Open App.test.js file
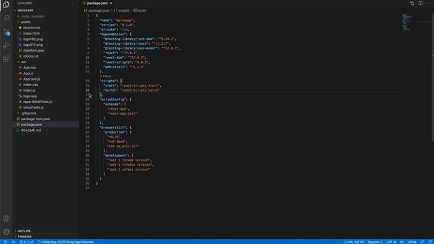The image size is (434, 244). coord(32,79)
